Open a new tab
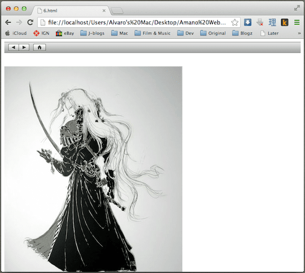Image resolution: width=305 pixels, height=273 pixels. (x=117, y=11)
